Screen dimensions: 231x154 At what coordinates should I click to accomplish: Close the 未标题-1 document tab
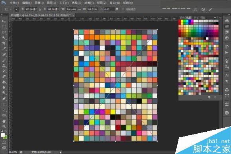point(73,15)
